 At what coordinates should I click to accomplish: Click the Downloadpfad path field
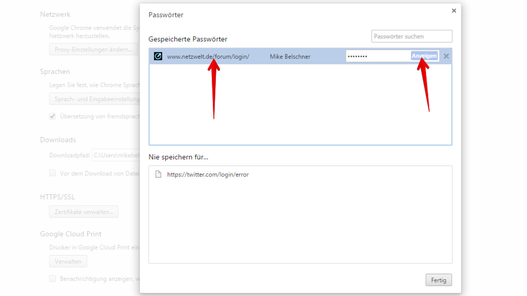[117, 155]
